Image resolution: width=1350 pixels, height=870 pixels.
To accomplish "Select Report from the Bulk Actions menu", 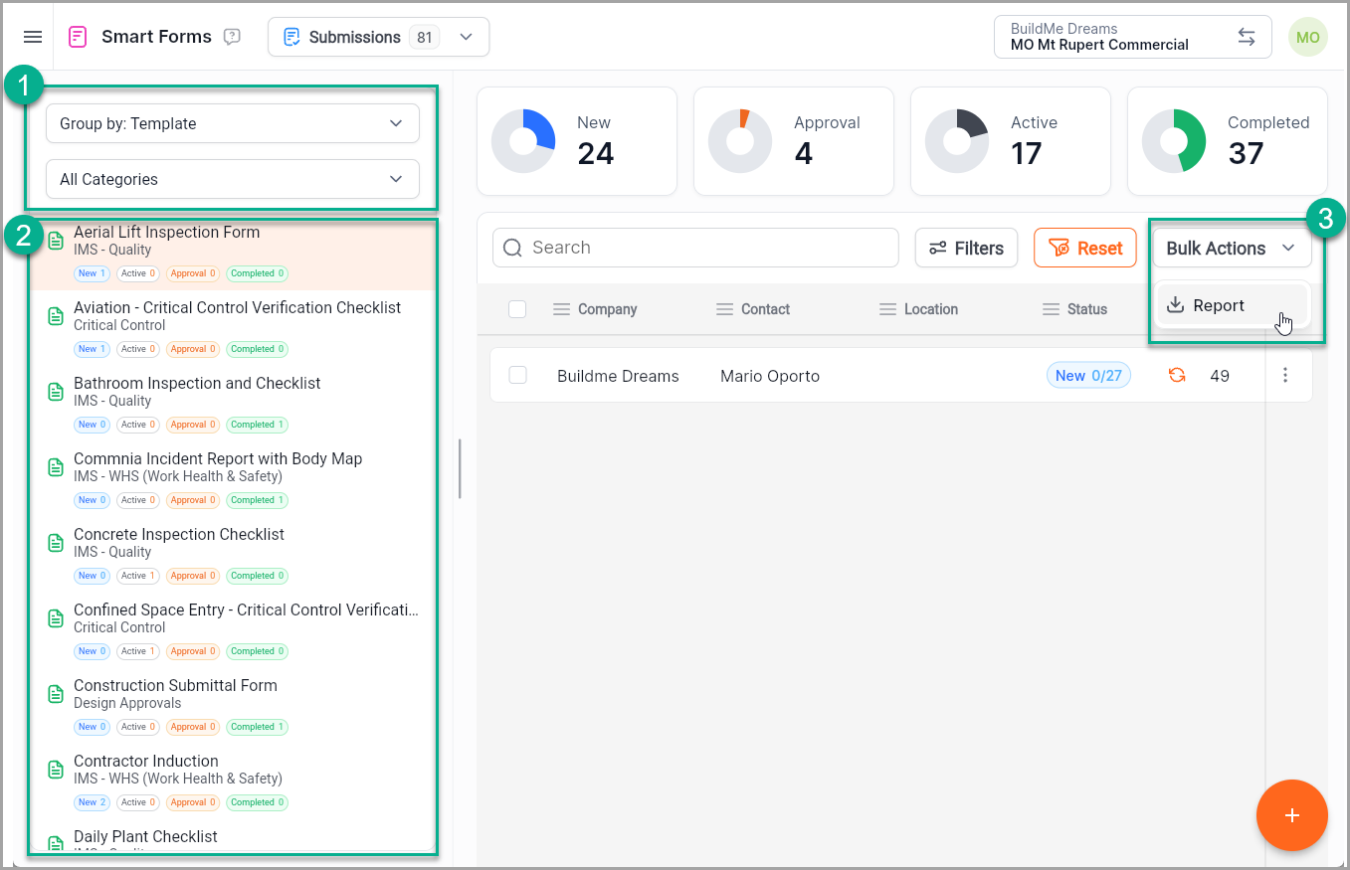I will [1218, 305].
